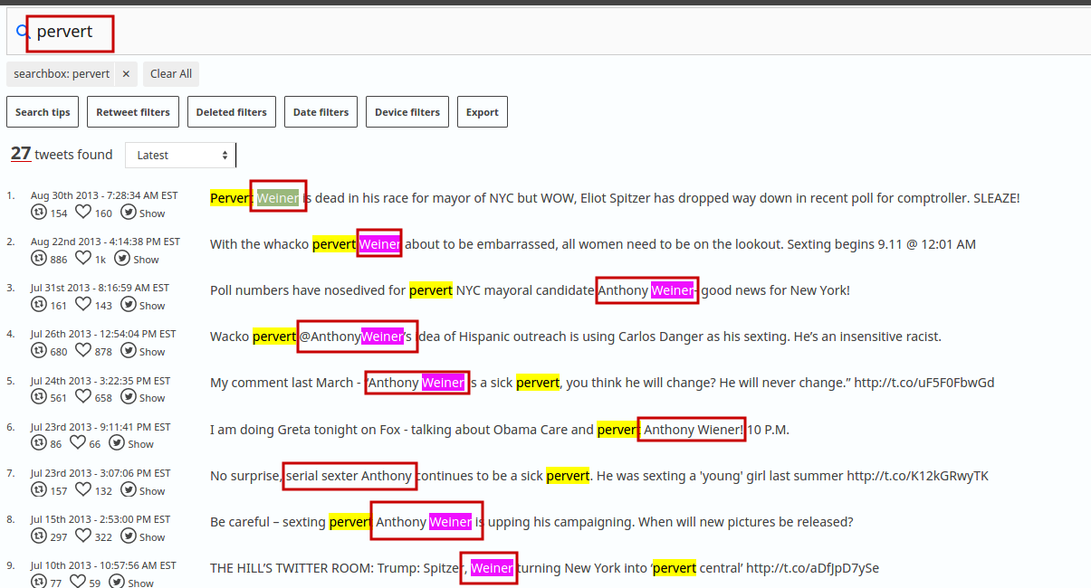
Task: Click retweet icon showing 161 on Jul 31st tweet
Action: pyautogui.click(x=39, y=304)
